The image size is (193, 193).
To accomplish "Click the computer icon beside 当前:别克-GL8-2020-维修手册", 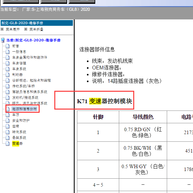I will click(3, 40).
